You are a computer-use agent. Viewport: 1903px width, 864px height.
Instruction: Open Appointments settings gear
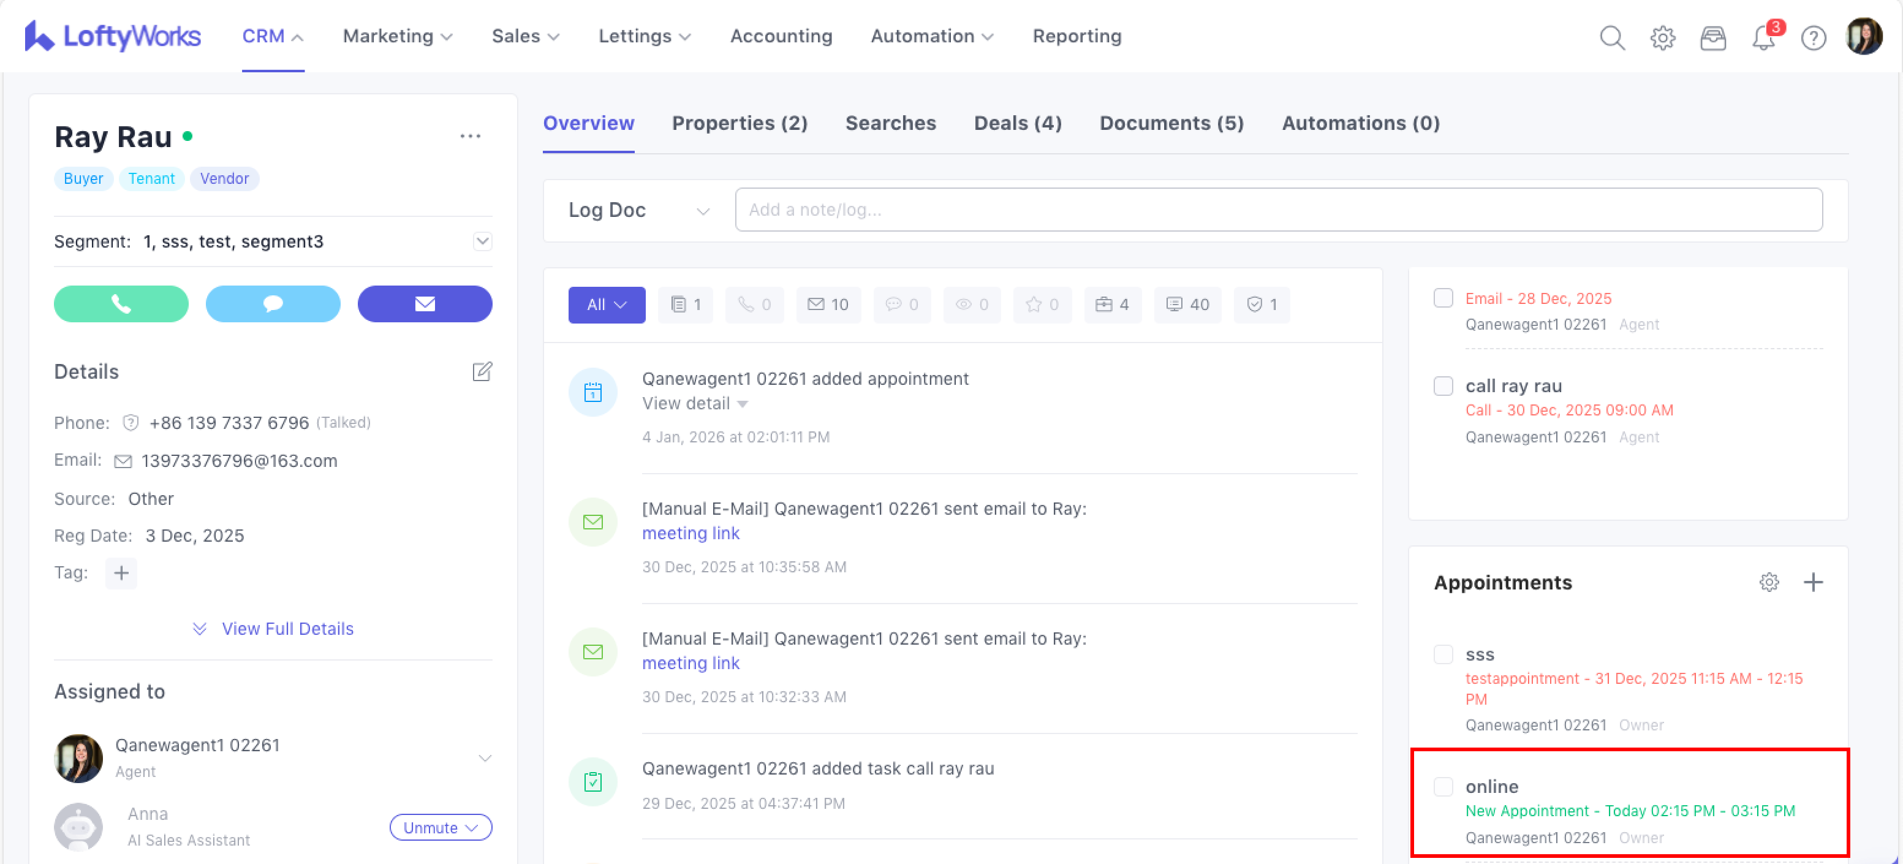click(1769, 582)
